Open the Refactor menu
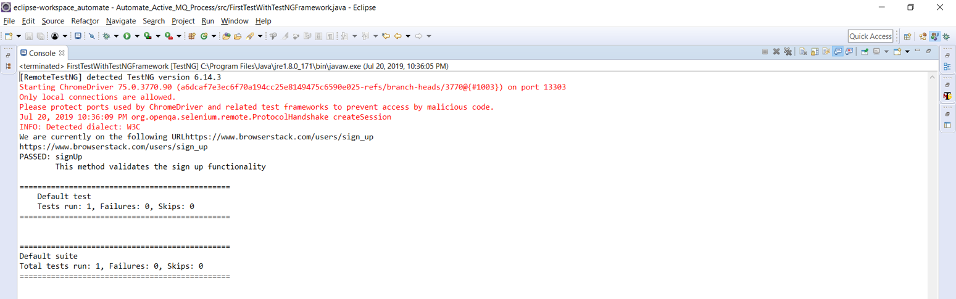The width and height of the screenshot is (956, 299). pos(85,21)
